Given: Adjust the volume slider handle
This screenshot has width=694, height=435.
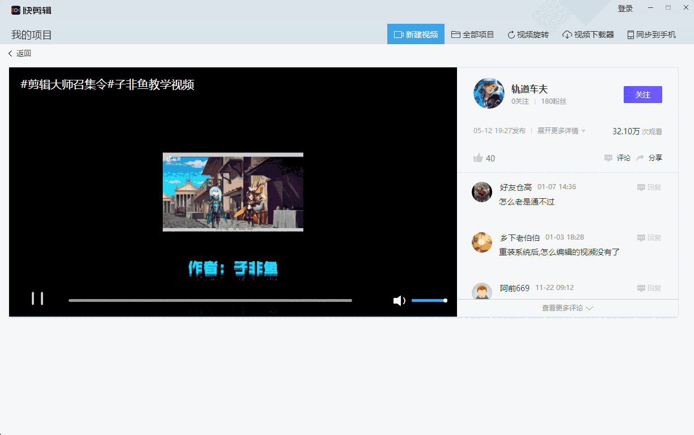Looking at the screenshot, I should [445, 300].
